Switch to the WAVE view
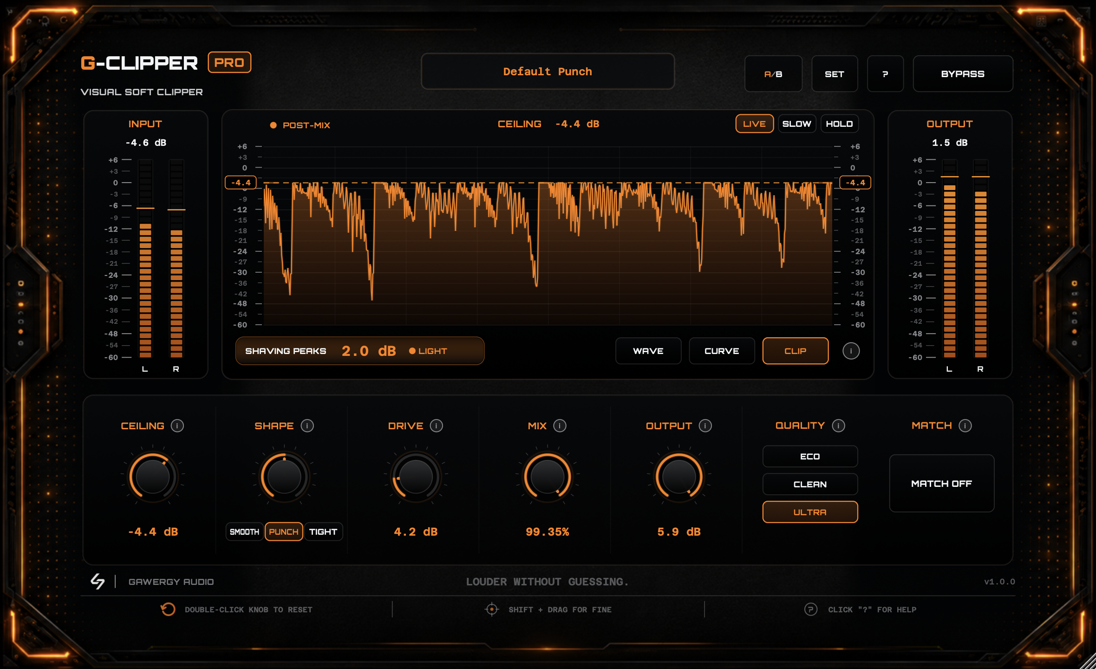 (648, 351)
